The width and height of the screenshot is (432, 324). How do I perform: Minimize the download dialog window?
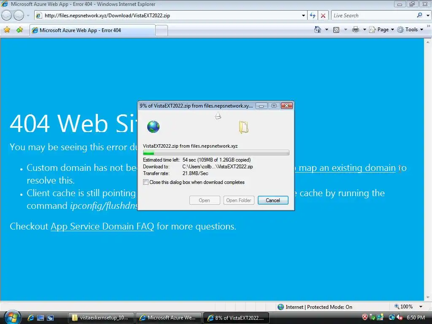point(261,106)
